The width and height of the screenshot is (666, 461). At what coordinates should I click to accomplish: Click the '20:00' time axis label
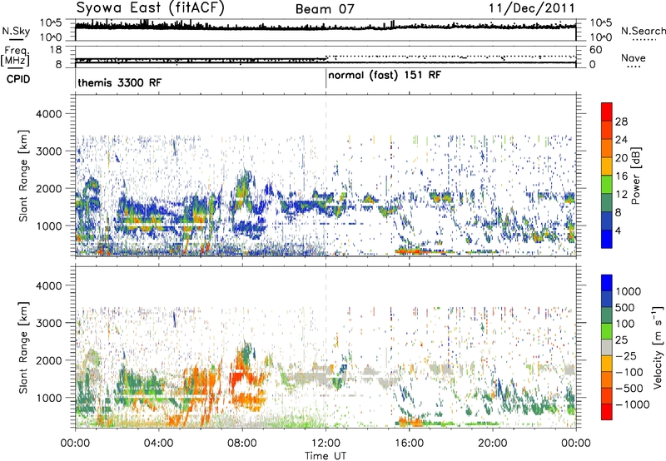[493, 444]
